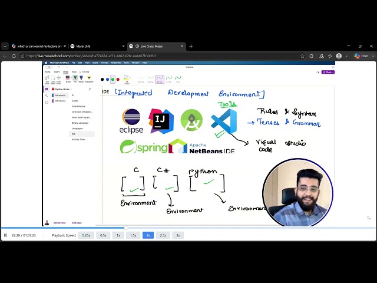
Task: Select the Live Class Masai tab
Action: (156, 46)
